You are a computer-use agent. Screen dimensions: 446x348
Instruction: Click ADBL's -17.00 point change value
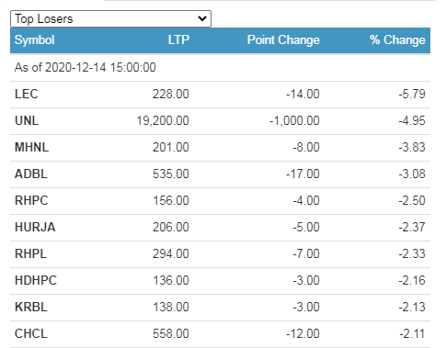click(303, 174)
